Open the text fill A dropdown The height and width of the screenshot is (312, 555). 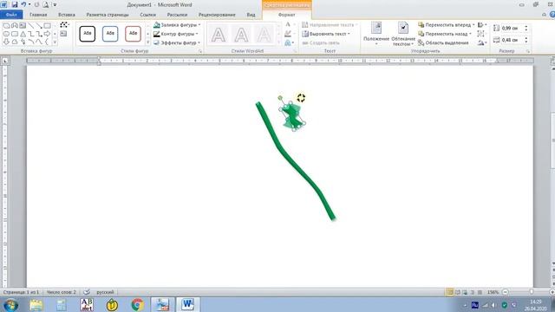(x=290, y=24)
